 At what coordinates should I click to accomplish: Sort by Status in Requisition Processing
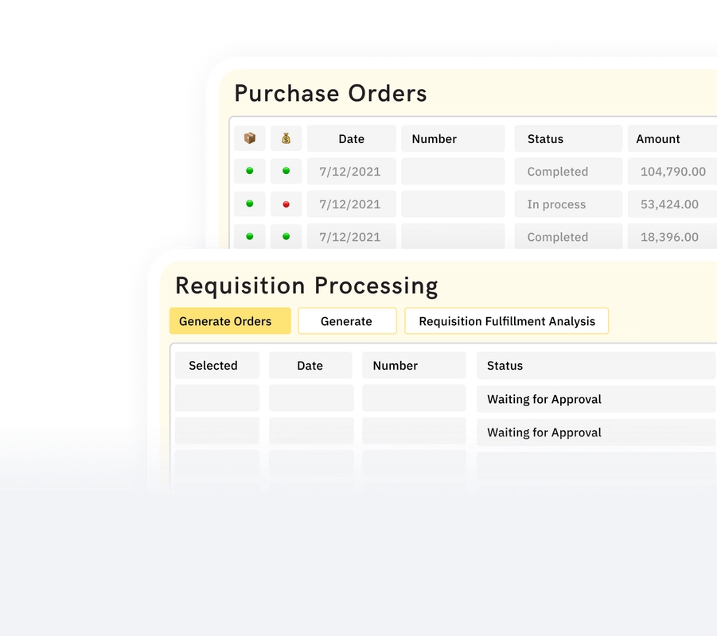tap(505, 365)
